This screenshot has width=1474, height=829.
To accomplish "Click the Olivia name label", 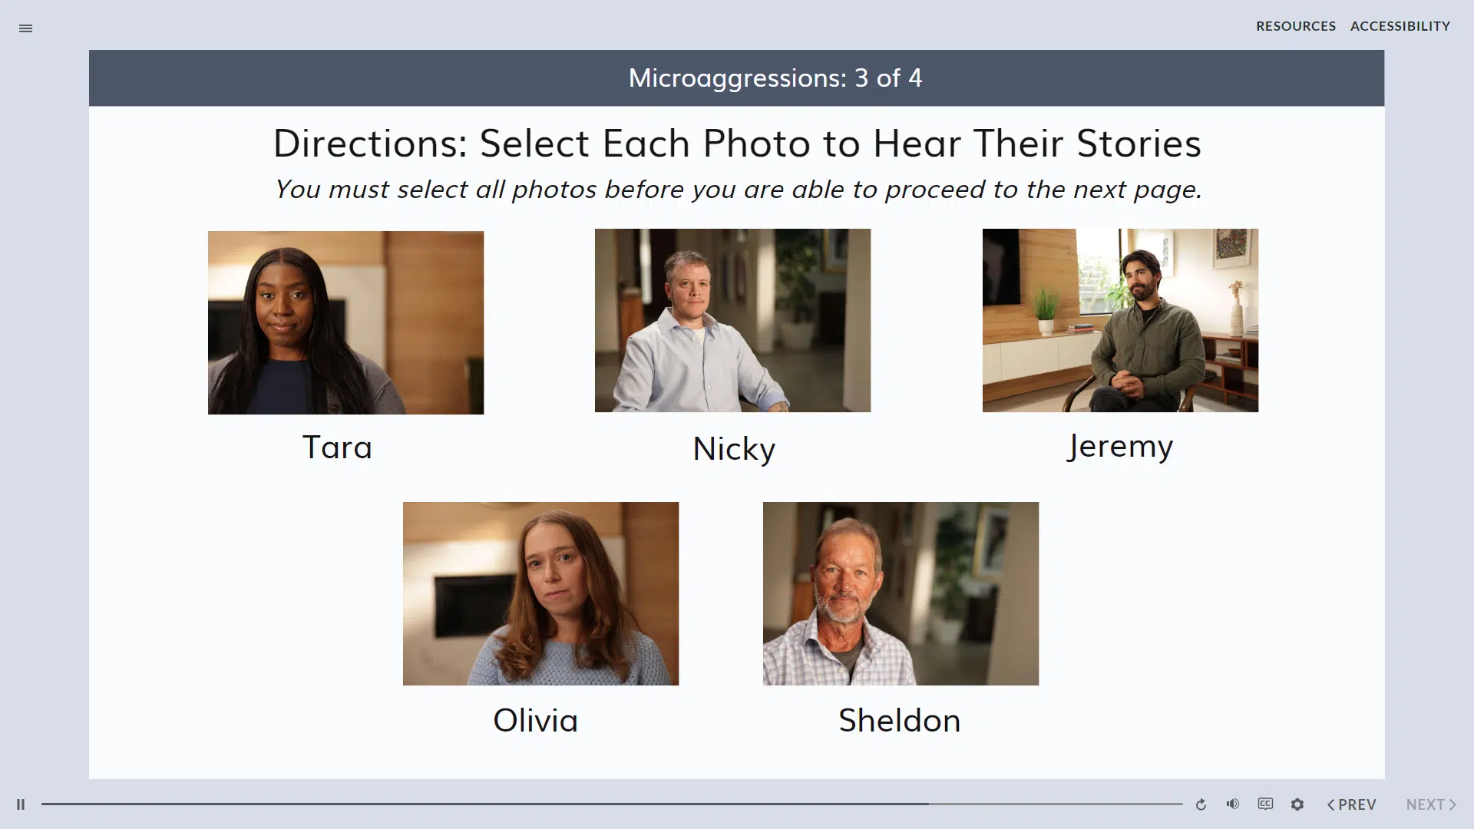I will coord(535,721).
